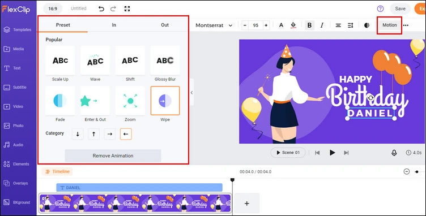Select the Enter & Out animation preset

coord(95,101)
